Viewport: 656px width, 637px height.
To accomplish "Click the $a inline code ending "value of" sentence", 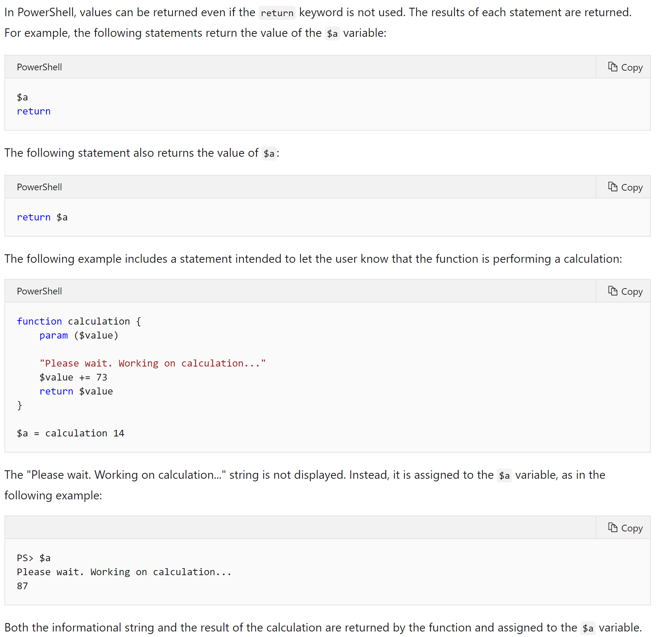I will coord(269,153).
